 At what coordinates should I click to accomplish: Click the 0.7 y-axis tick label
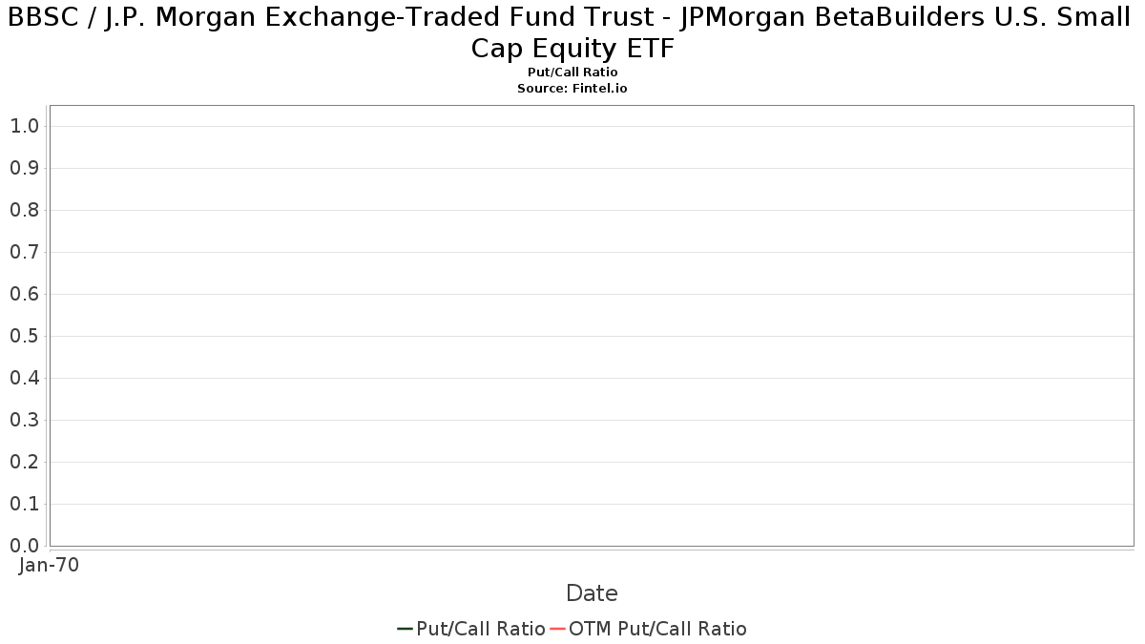point(24,252)
